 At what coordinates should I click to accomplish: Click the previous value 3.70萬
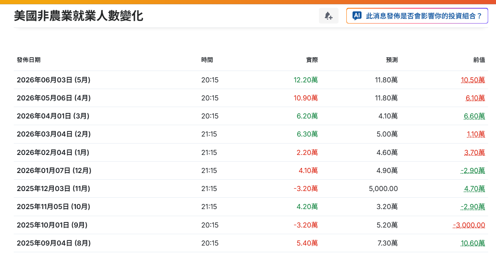tap(474, 153)
